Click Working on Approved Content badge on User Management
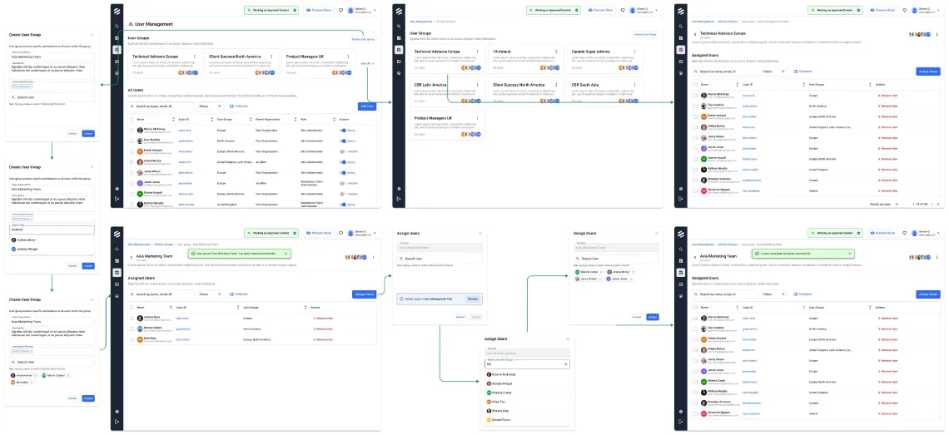The image size is (949, 435). point(271,10)
